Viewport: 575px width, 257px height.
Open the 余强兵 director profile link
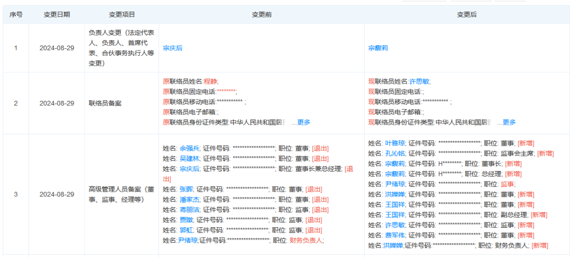click(x=190, y=148)
